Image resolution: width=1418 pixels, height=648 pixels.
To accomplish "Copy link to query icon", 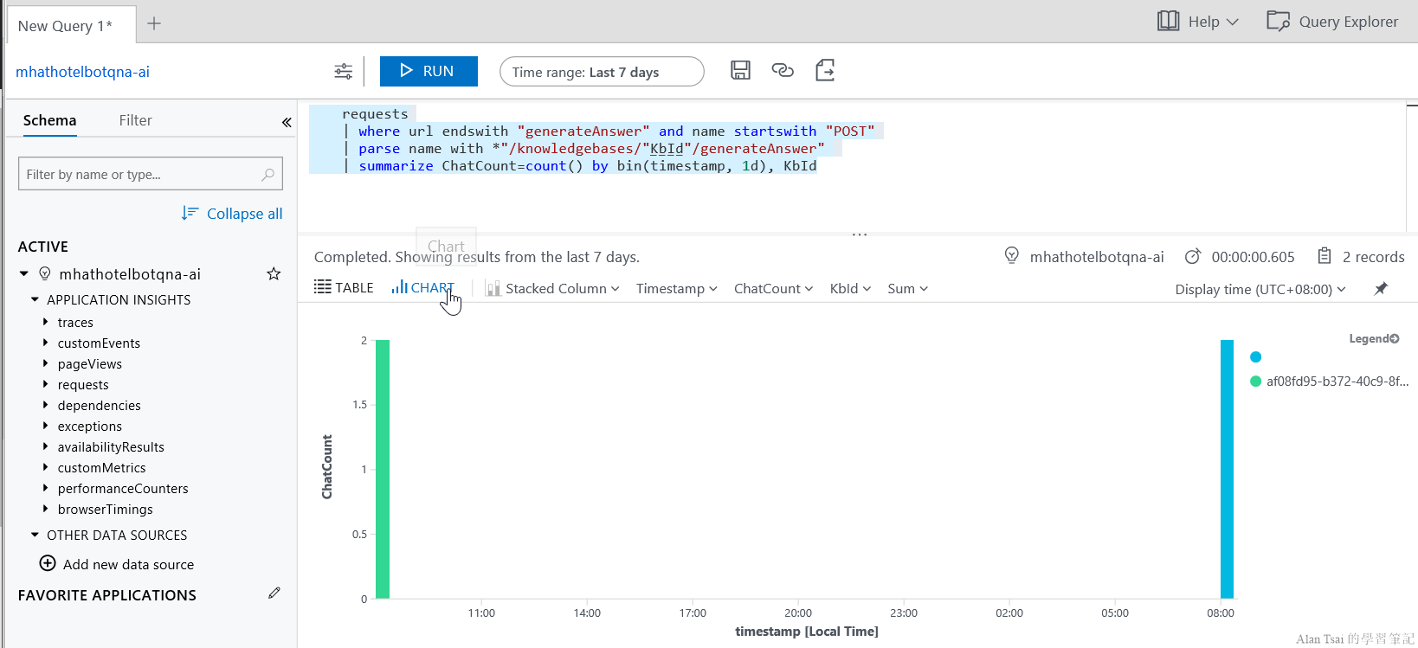I will [783, 70].
